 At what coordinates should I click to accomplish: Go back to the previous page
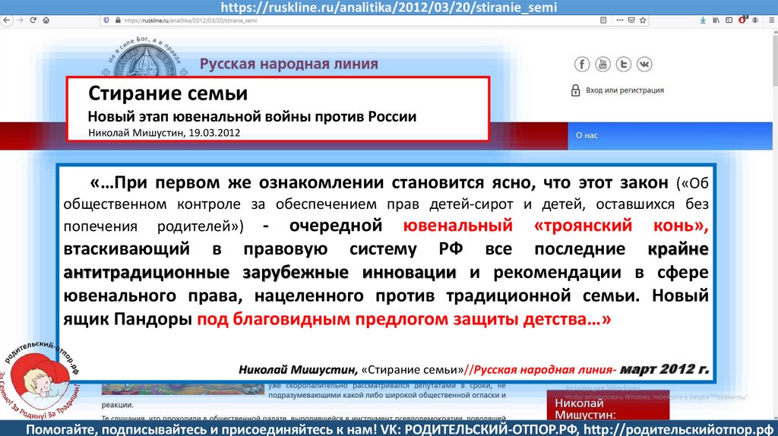[6, 21]
